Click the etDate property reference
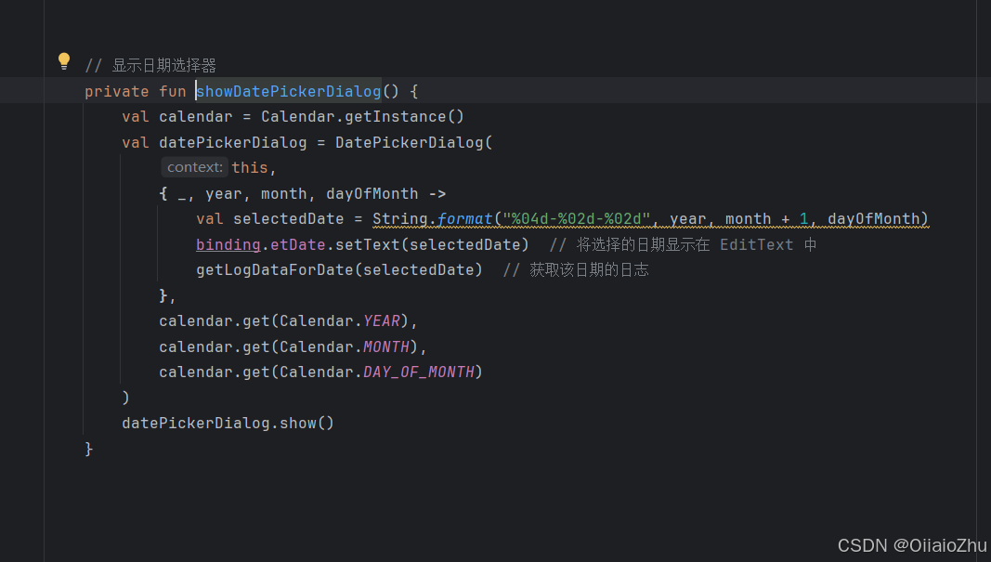Viewport: 991px width, 562px height. (x=298, y=244)
